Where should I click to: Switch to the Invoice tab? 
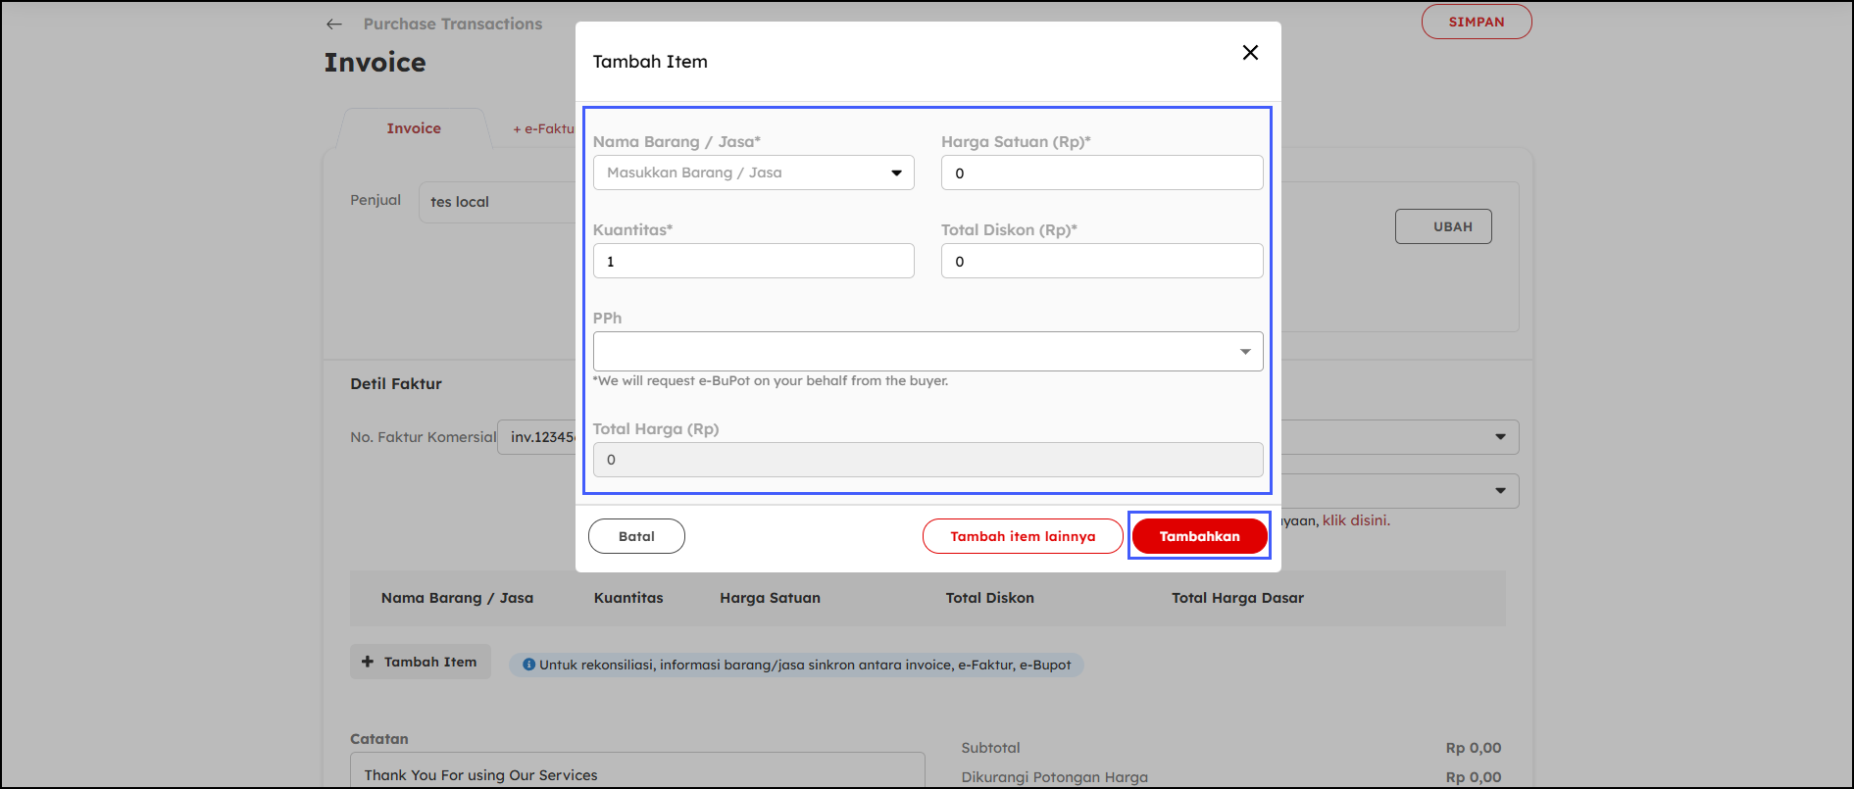pos(414,128)
